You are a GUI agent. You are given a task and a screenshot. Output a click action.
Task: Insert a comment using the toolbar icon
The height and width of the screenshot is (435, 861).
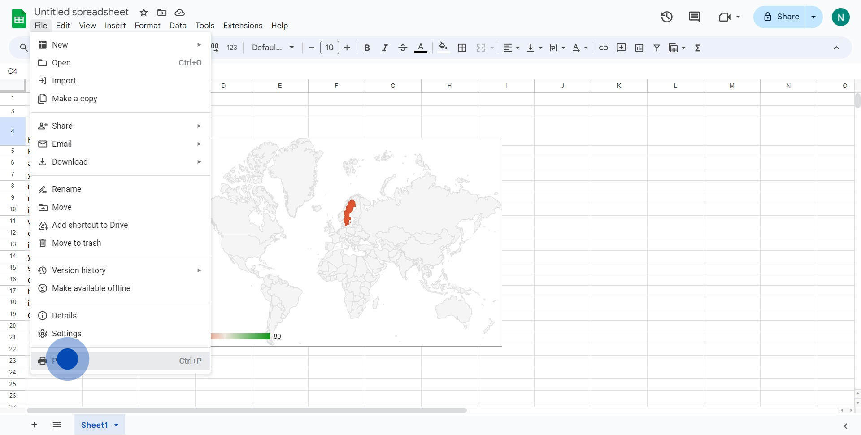coord(621,48)
